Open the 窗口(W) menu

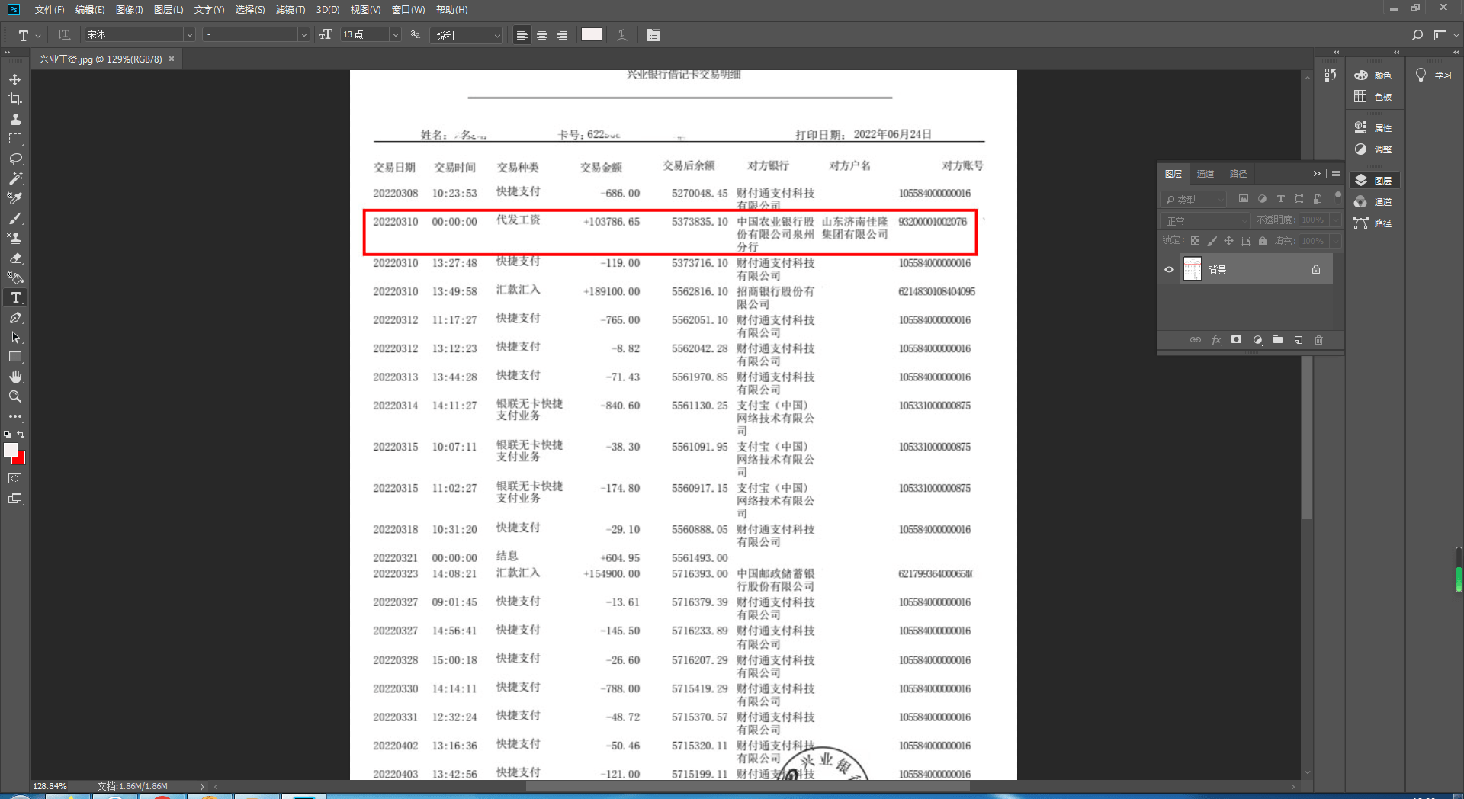click(408, 10)
